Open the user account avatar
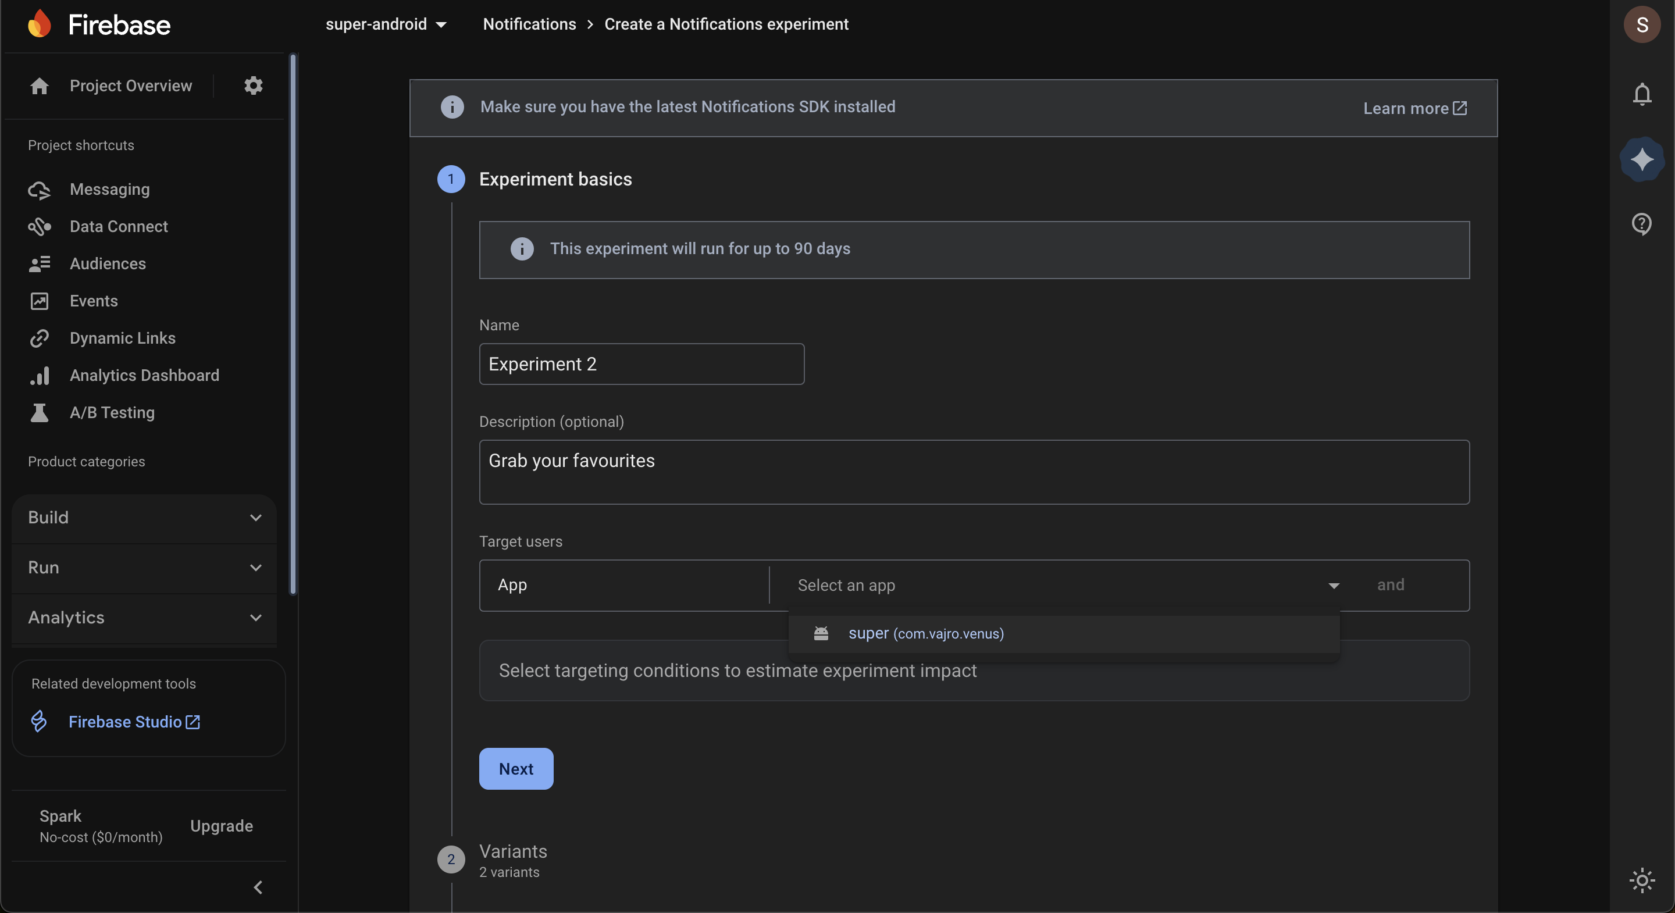 point(1642,24)
